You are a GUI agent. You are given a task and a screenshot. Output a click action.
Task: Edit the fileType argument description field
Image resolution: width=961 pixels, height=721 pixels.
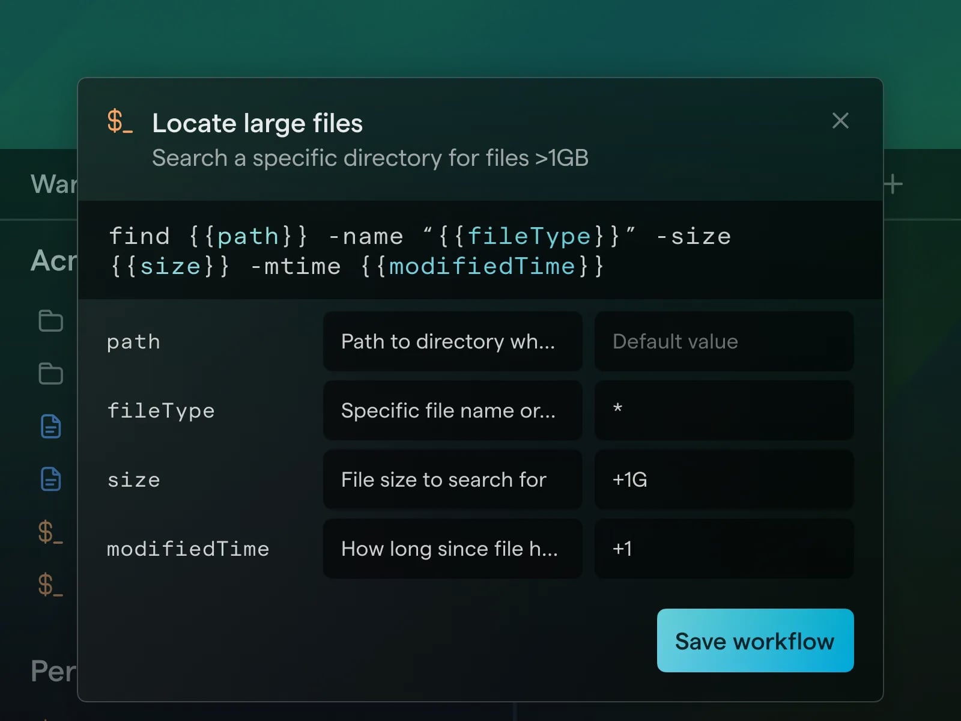click(x=452, y=410)
